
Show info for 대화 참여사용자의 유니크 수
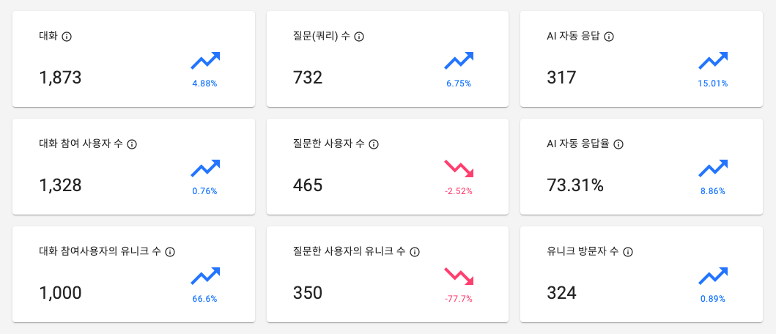click(170, 252)
